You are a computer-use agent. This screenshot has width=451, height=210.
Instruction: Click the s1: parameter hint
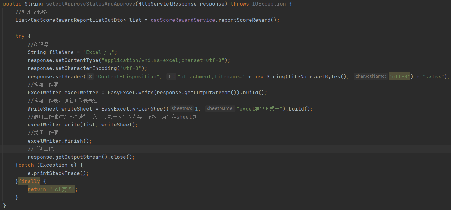coord(172,76)
